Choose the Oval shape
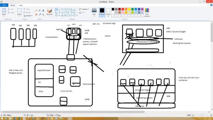The image size is (213, 120). (62, 9)
